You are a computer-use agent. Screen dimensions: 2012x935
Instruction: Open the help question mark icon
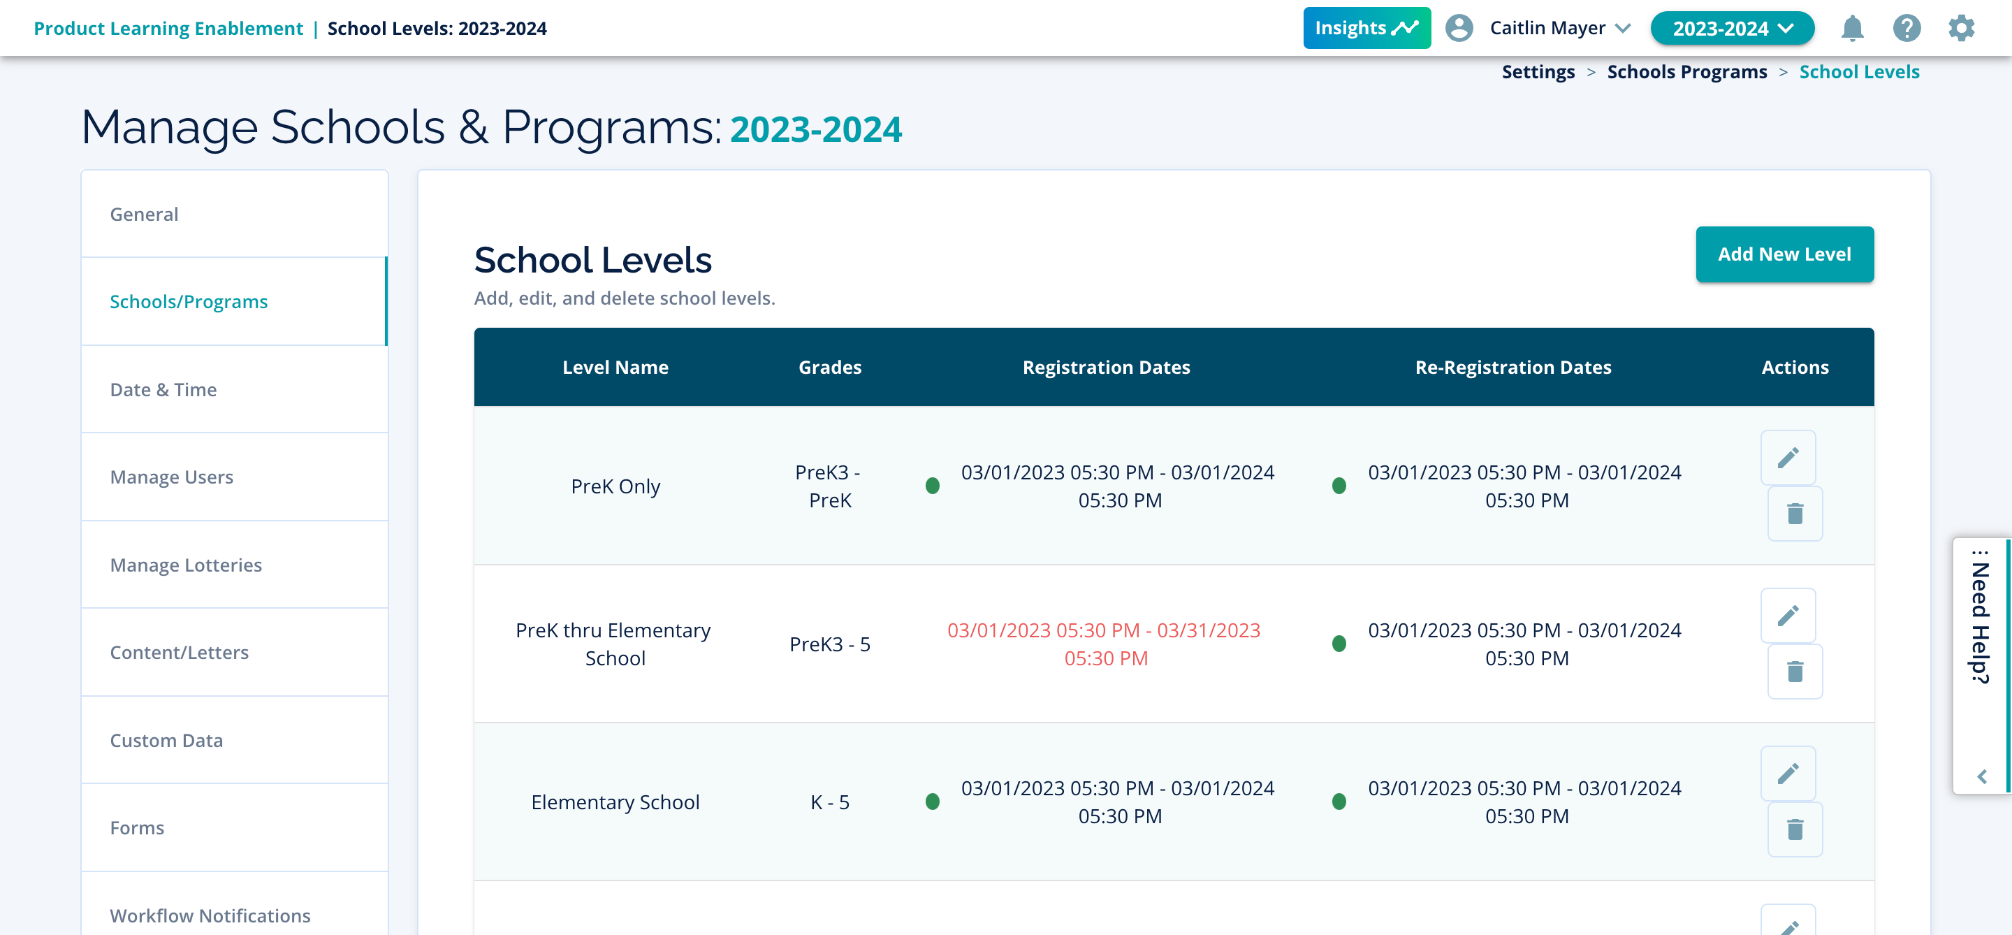1906,28
